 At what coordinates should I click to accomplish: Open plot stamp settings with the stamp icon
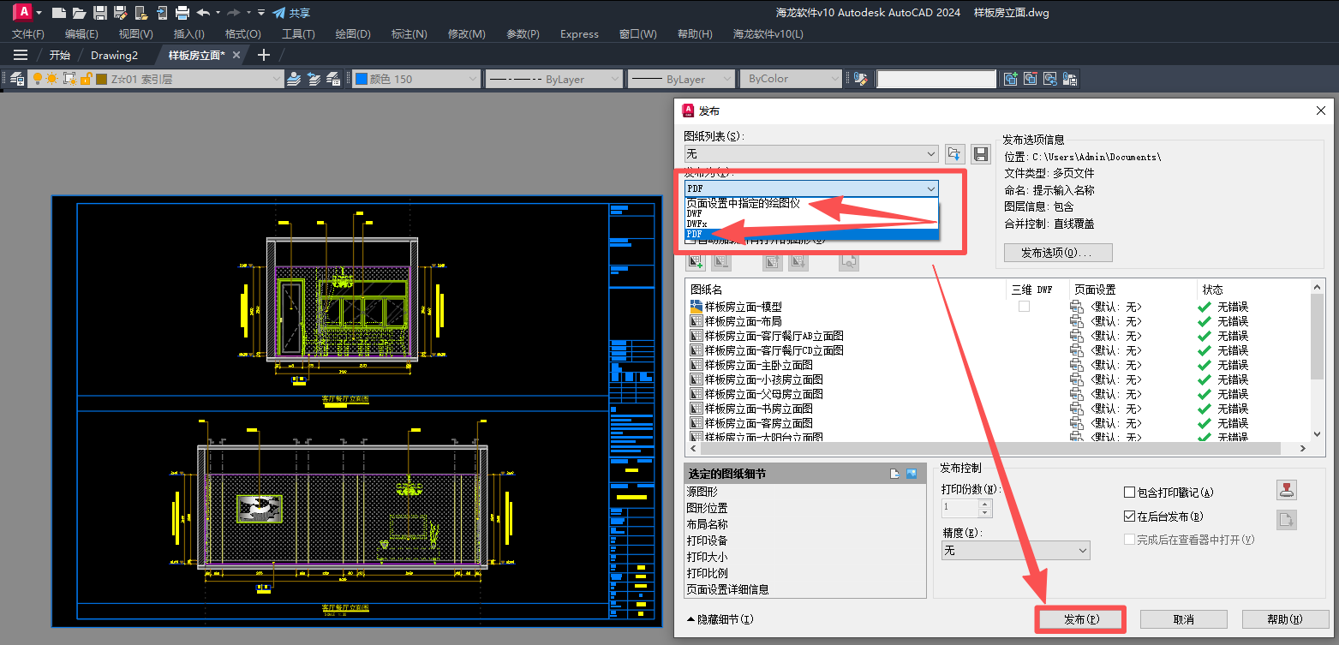tap(1286, 491)
